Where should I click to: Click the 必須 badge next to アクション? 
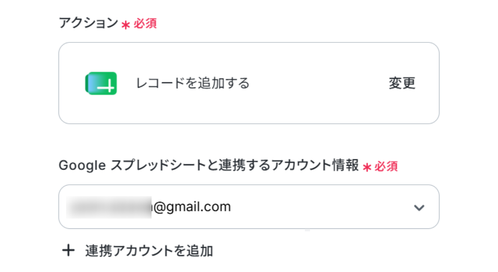coord(145,24)
